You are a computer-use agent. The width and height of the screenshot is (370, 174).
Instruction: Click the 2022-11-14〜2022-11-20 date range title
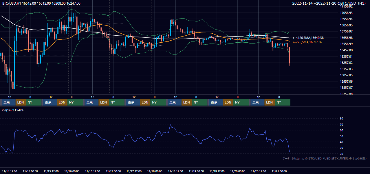329,3
